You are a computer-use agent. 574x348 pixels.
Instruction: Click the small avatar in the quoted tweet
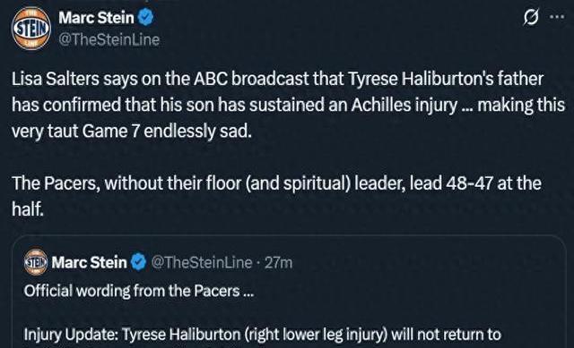[x=36, y=261]
